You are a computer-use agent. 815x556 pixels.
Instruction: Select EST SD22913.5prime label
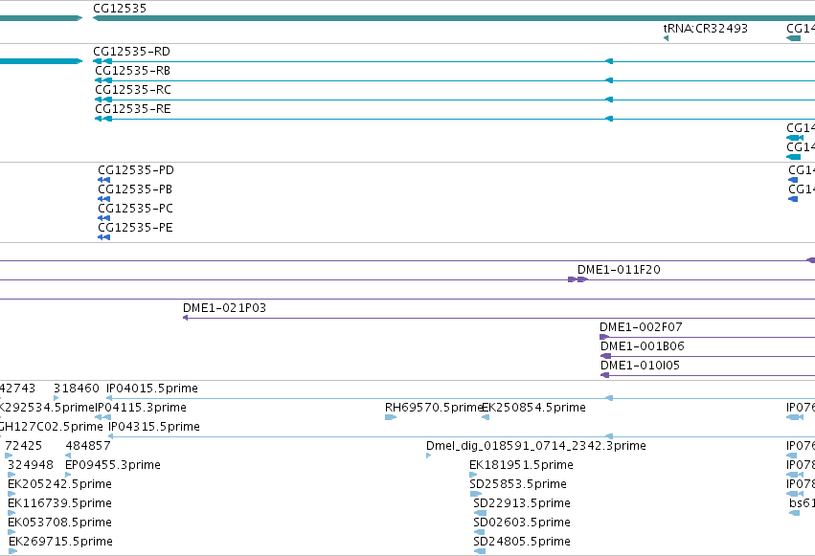522,504
